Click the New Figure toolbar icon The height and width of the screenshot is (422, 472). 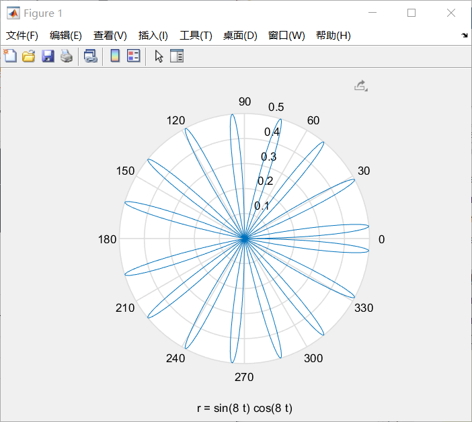[x=10, y=56]
